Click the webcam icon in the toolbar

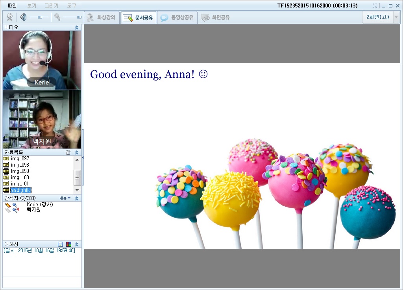tap(10, 17)
